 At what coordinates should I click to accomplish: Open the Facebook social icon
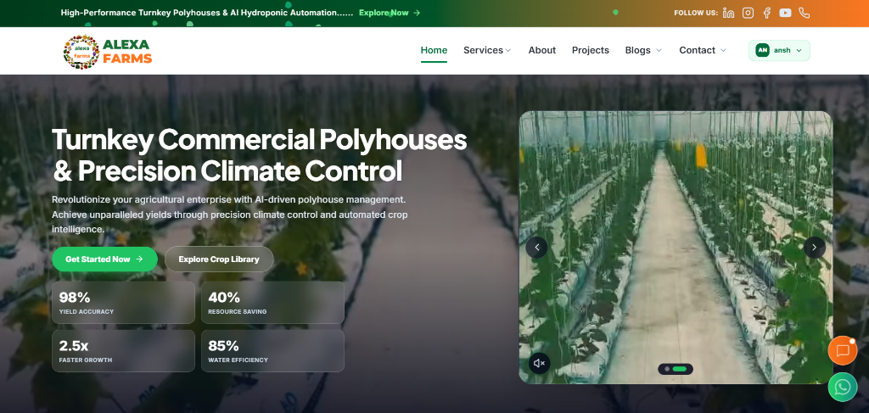click(767, 13)
